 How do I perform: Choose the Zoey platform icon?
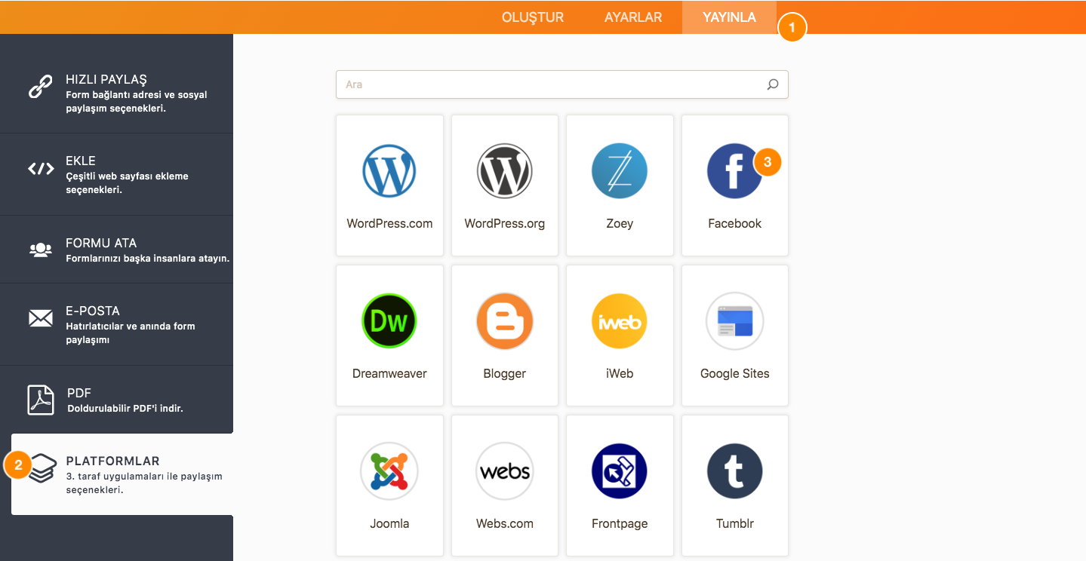click(620, 171)
